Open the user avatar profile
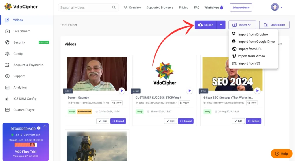Image resolution: width=295 pixels, height=161 pixels. pyautogui.click(x=275, y=7)
